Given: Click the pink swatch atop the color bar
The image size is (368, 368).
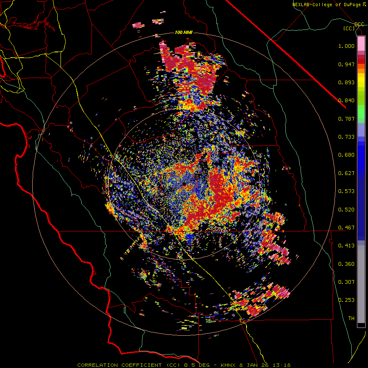Looking at the screenshot, I should [x=361, y=44].
